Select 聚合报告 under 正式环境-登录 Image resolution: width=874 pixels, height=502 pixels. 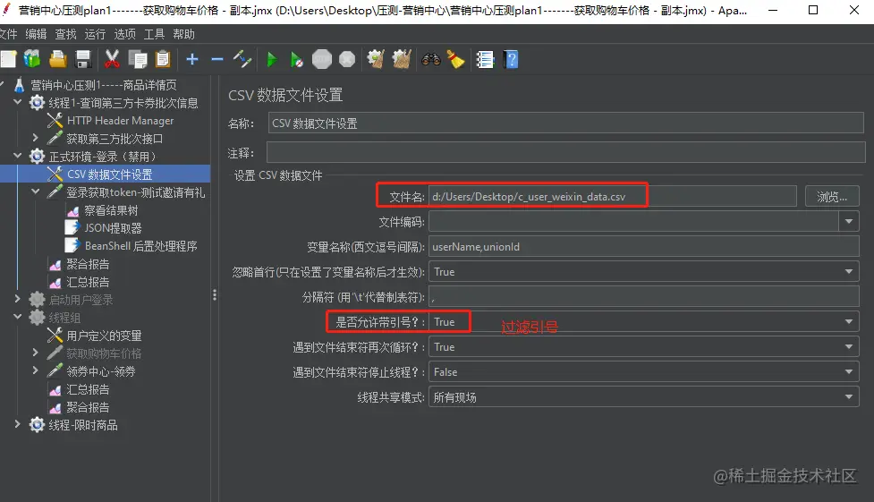(88, 264)
